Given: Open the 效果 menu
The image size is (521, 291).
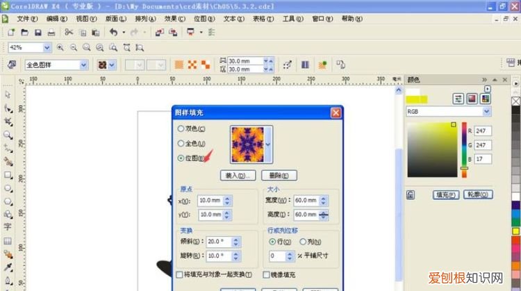Looking at the screenshot, I should [175, 19].
